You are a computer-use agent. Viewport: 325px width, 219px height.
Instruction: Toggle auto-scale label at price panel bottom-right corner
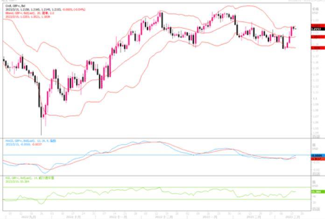click(316, 136)
